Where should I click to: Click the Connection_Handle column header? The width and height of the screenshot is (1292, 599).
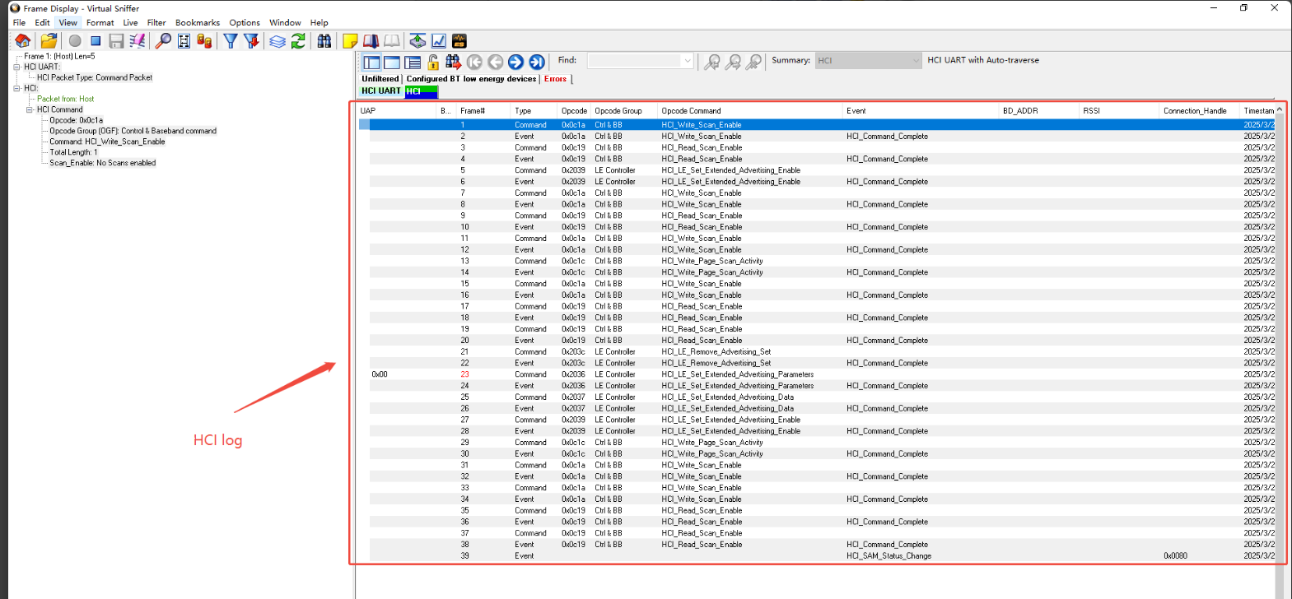pos(1199,110)
